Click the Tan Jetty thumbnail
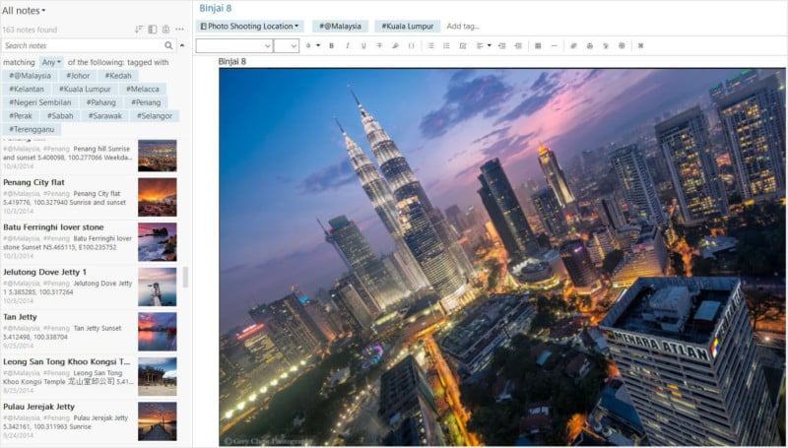788x448 pixels. tap(158, 332)
